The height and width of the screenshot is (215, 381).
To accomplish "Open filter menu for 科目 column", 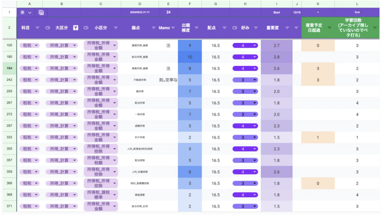I will pyautogui.click(x=37, y=28).
